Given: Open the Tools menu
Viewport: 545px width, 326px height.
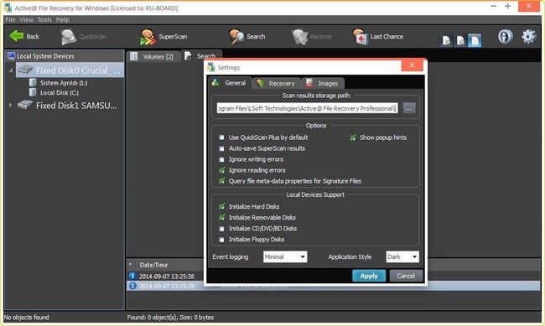Looking at the screenshot, I should (x=44, y=20).
